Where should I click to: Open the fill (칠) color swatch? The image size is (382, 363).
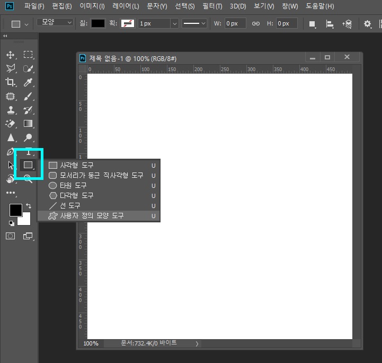(98, 24)
